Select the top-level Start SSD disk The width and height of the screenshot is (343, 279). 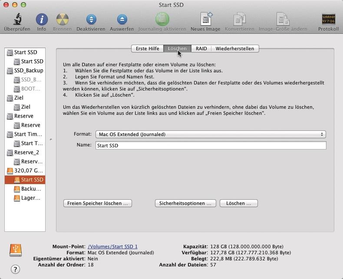pos(25,52)
